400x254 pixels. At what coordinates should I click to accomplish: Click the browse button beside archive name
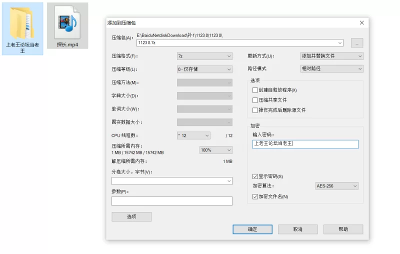(357, 43)
